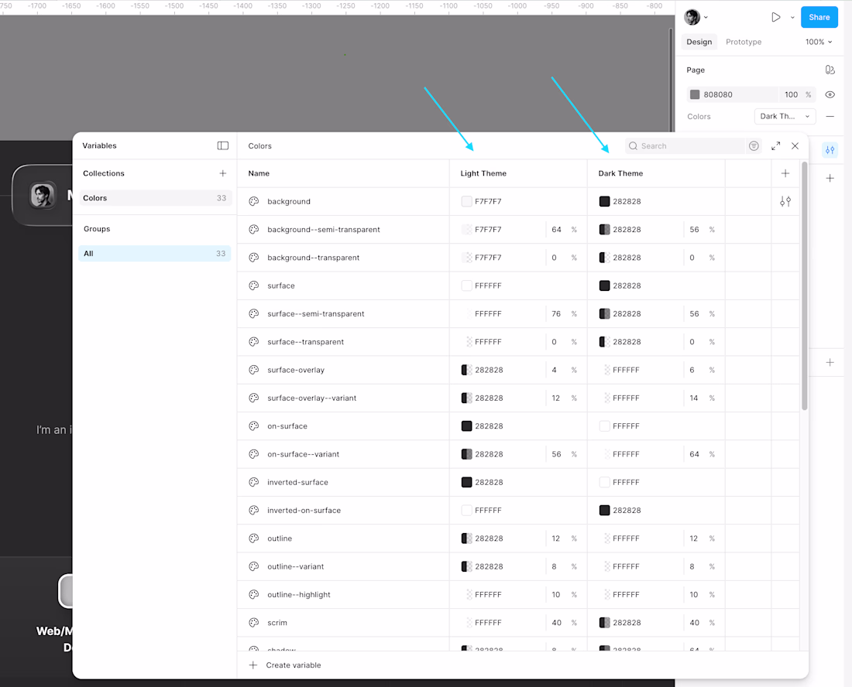
Task: Click the Search field in Variables modal
Action: (x=685, y=145)
